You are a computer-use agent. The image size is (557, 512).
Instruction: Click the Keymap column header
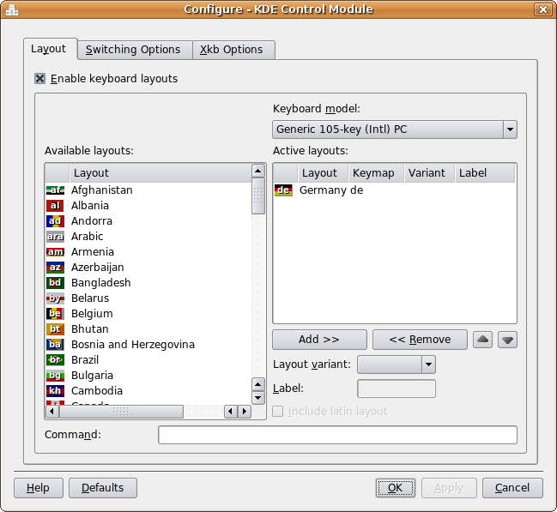coord(377,173)
